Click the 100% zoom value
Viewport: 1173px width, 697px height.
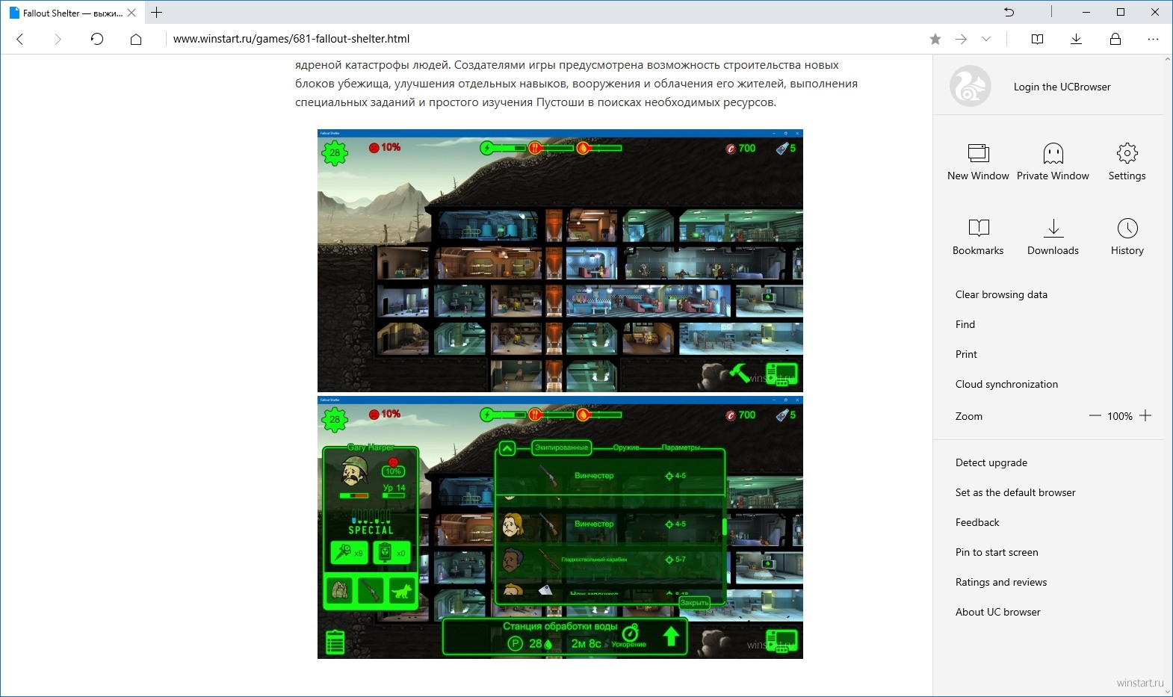1120,416
